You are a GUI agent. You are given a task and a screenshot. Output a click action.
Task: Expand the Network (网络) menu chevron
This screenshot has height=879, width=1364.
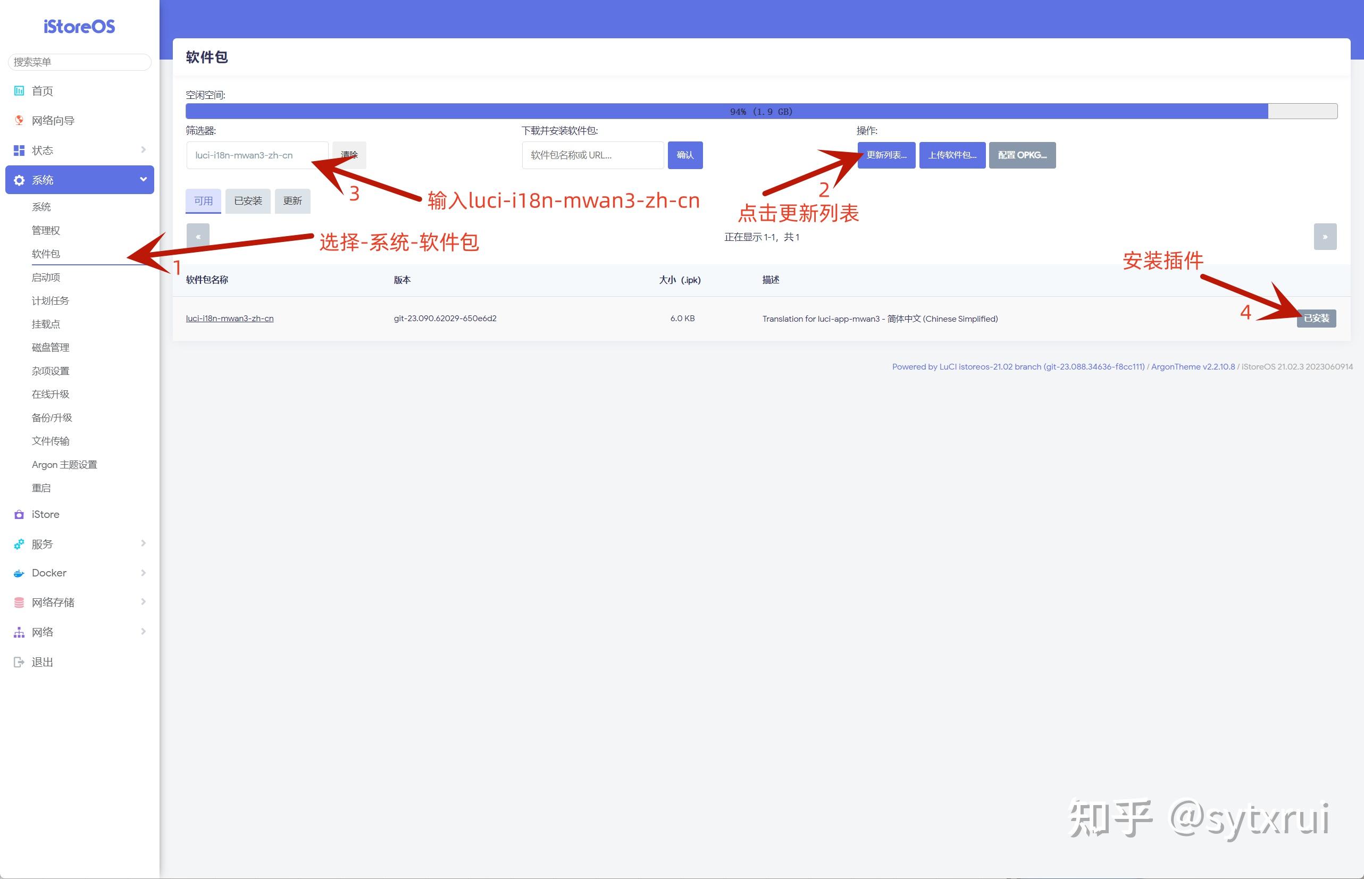coord(143,631)
